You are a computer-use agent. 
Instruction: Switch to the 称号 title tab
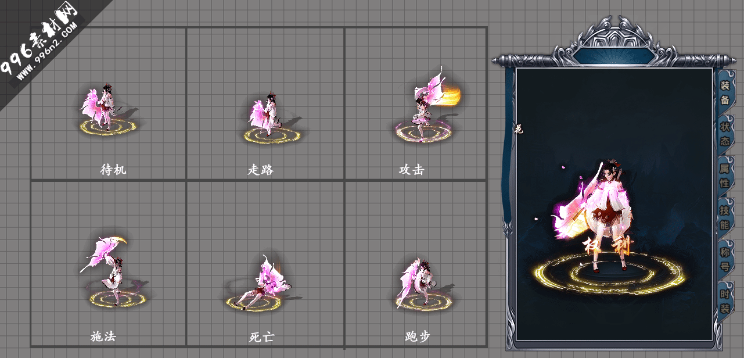click(x=725, y=259)
